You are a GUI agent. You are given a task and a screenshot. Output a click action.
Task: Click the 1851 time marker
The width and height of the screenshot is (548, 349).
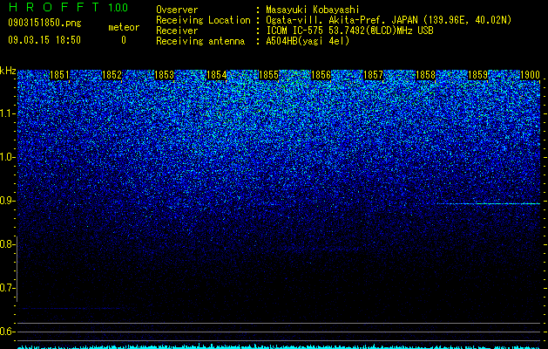pos(60,75)
